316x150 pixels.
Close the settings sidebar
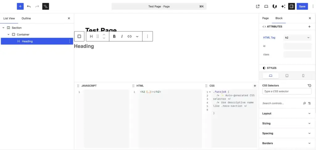tap(310, 18)
